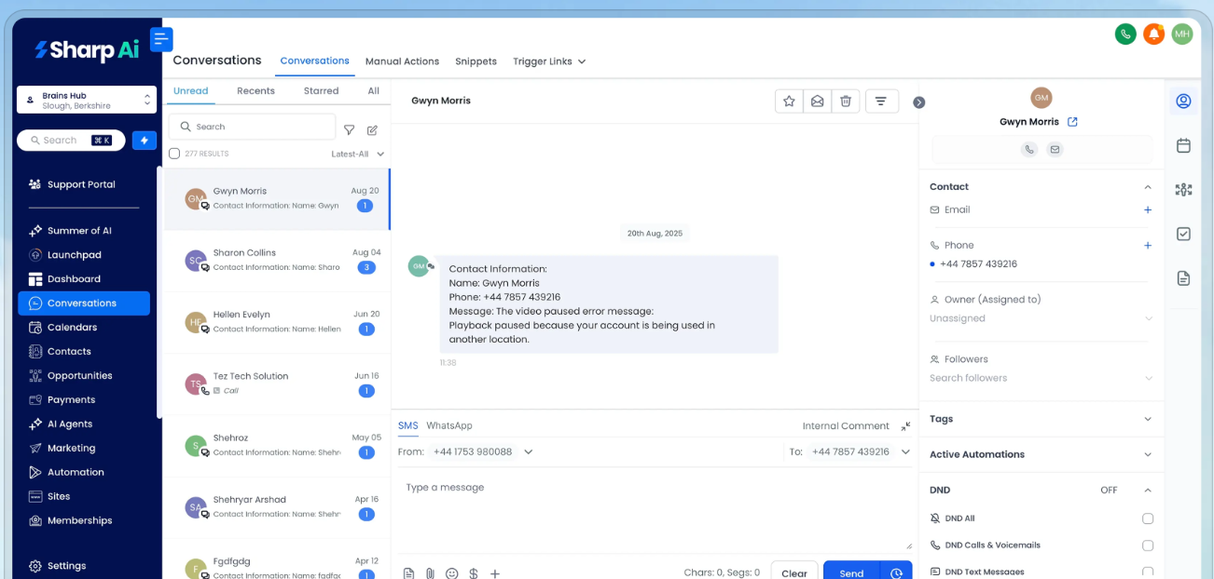1214x579 pixels.
Task: Open the emoji picker icon
Action: coord(452,573)
